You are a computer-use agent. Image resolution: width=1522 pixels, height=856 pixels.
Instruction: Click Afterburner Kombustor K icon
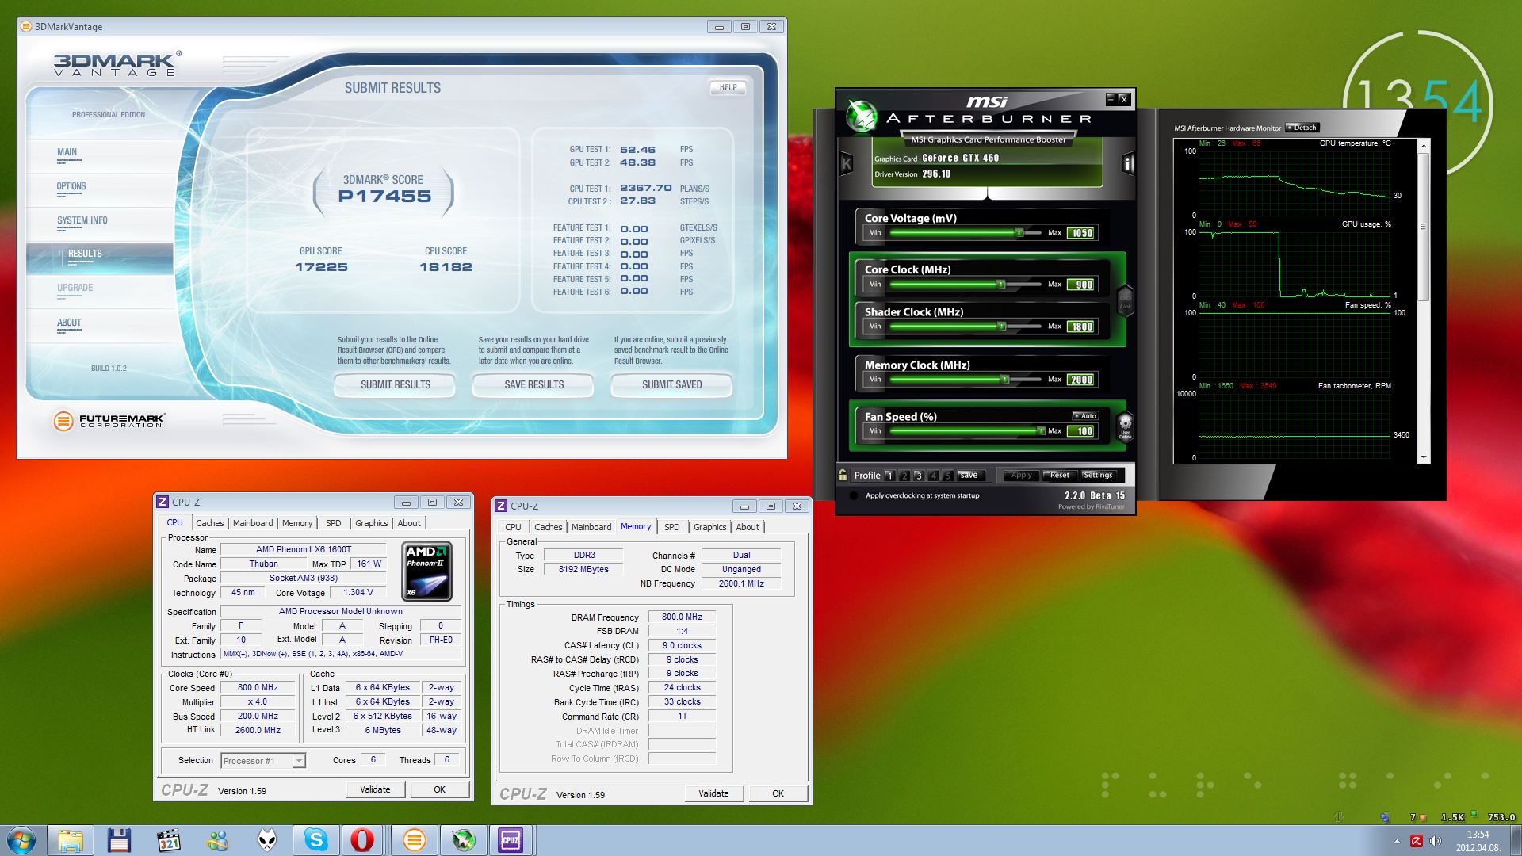click(x=846, y=164)
